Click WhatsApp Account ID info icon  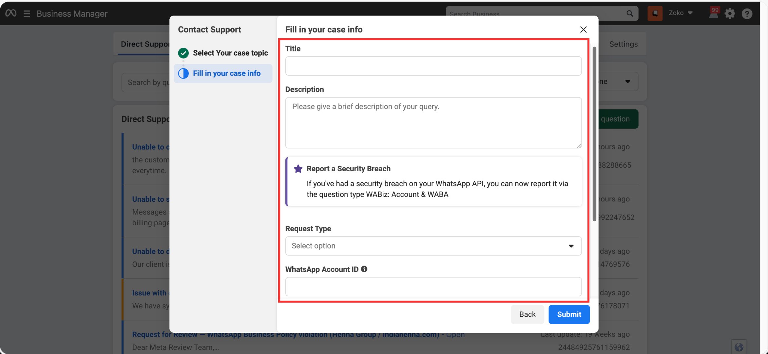click(x=364, y=269)
